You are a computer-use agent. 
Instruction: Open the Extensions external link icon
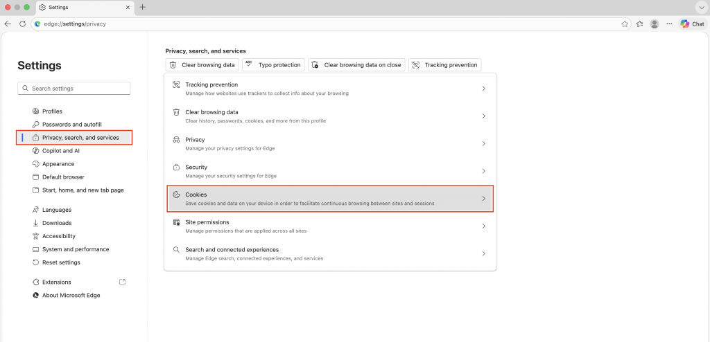122,282
